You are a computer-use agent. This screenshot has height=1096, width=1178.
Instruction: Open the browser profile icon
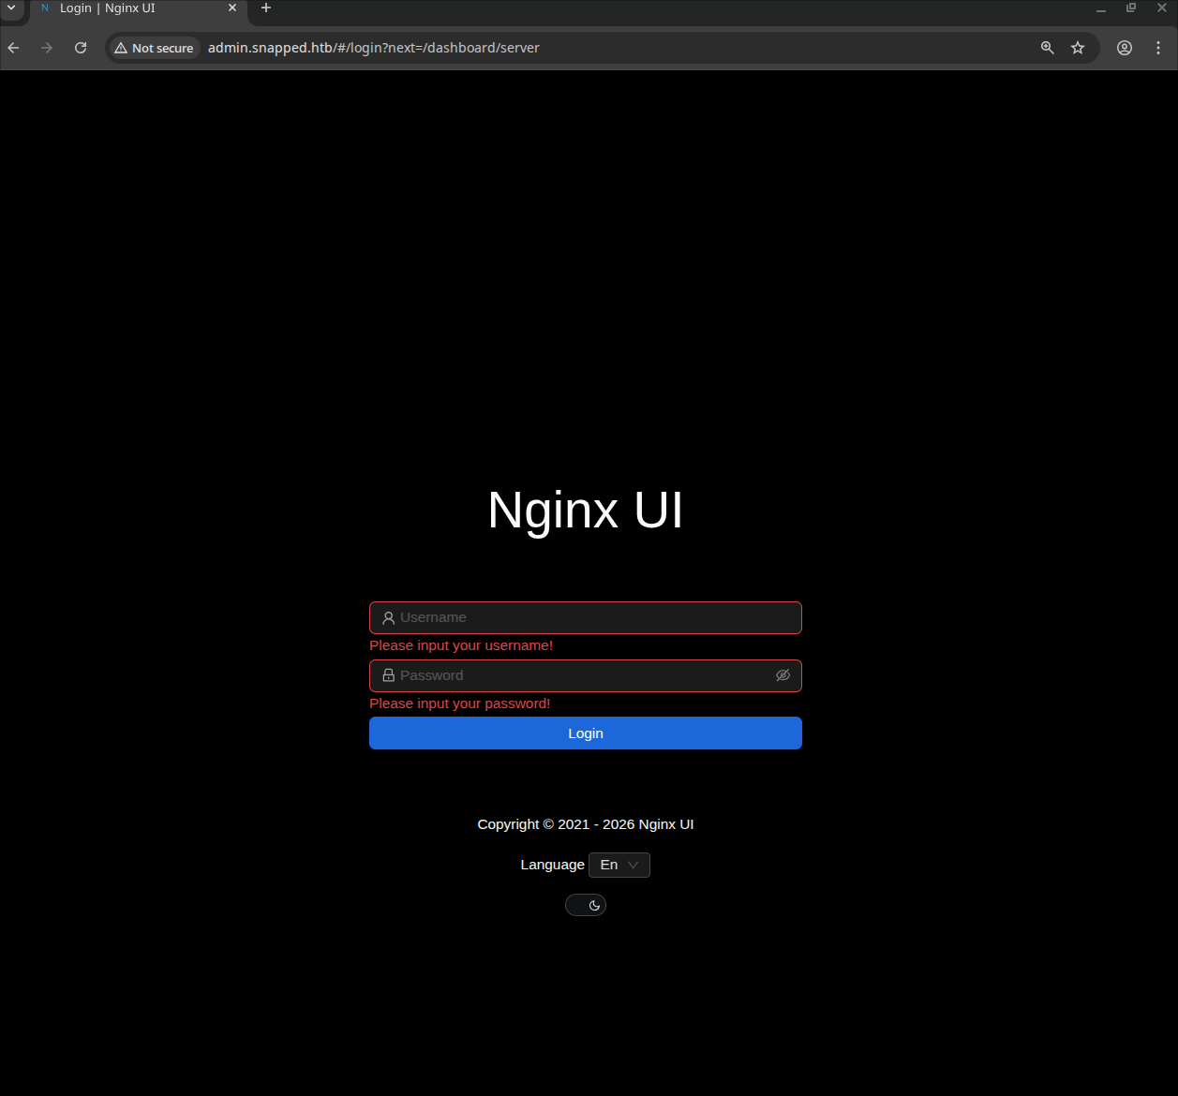(x=1125, y=48)
